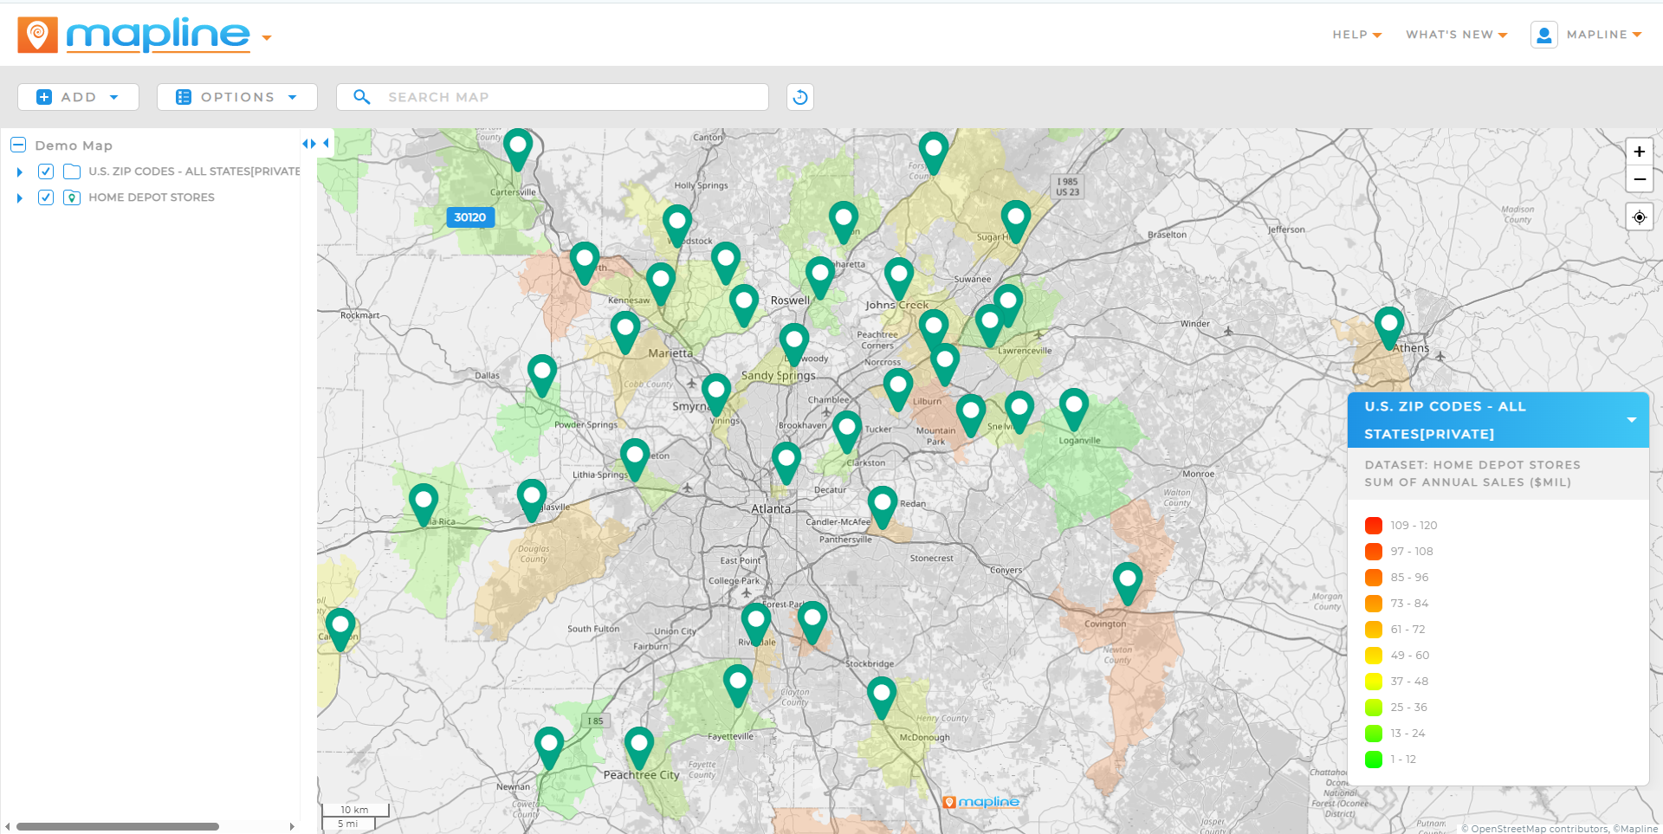Image resolution: width=1663 pixels, height=834 pixels.
Task: Click the store pin near Smyrna
Action: point(716,394)
